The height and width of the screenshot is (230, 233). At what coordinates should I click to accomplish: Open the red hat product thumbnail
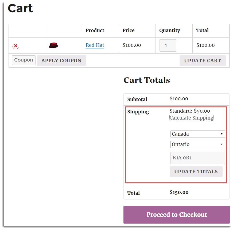(x=53, y=45)
